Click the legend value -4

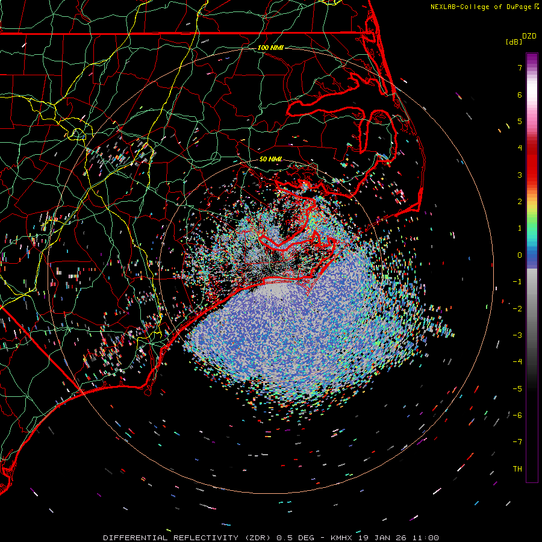click(x=517, y=362)
